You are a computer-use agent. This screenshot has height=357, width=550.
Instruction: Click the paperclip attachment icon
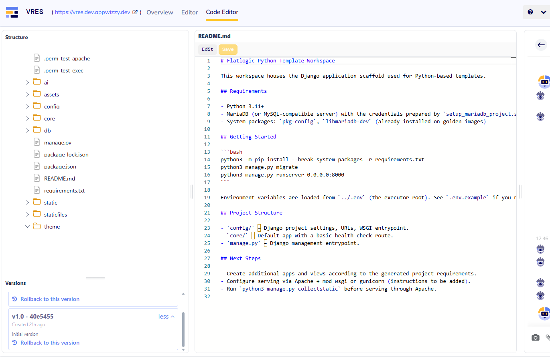click(x=548, y=338)
